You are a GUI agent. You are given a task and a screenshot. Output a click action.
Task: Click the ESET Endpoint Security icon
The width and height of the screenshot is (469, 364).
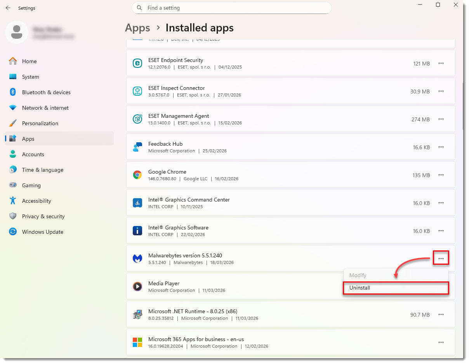[137, 63]
